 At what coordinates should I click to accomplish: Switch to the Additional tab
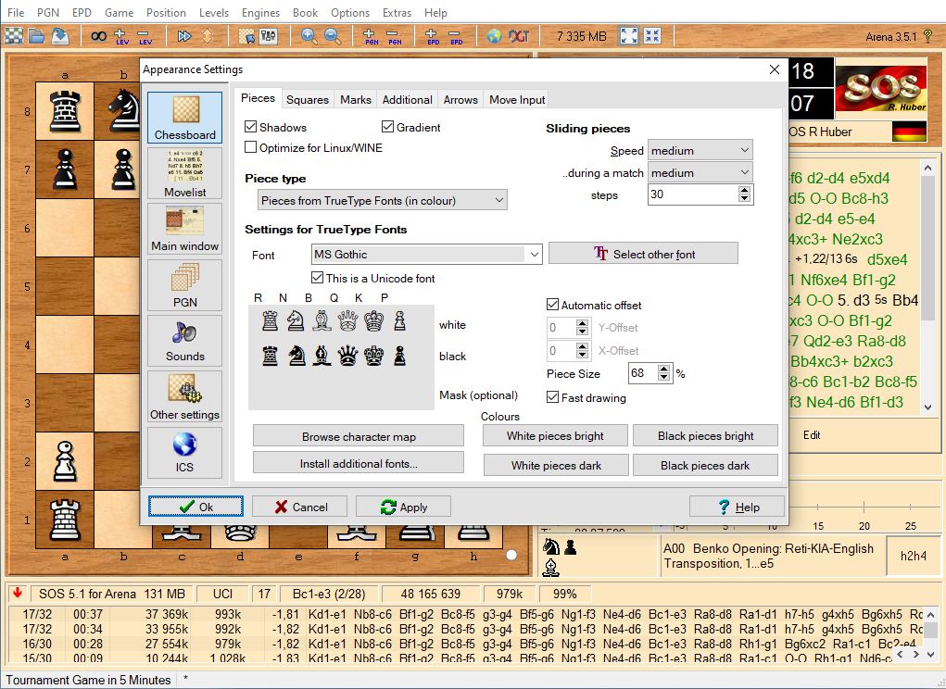pyautogui.click(x=408, y=99)
